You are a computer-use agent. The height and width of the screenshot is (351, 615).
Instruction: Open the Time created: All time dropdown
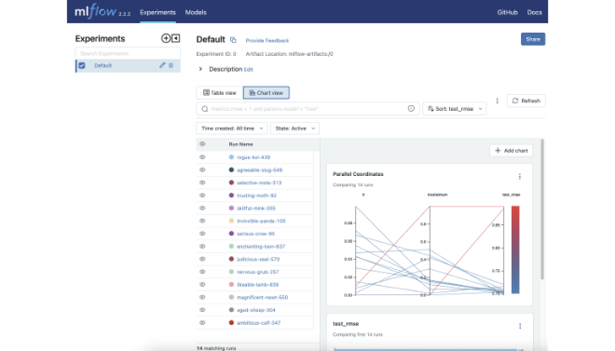231,128
